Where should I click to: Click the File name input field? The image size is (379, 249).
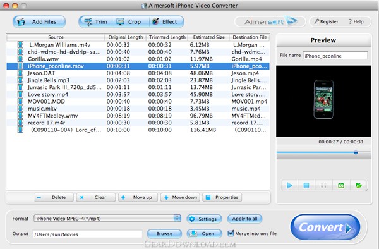click(335, 56)
